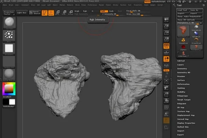Image resolution: width=207 pixels, height=138 pixels.
Task: Enable Zadd sculpt mode
Action: pyautogui.click(x=104, y=11)
